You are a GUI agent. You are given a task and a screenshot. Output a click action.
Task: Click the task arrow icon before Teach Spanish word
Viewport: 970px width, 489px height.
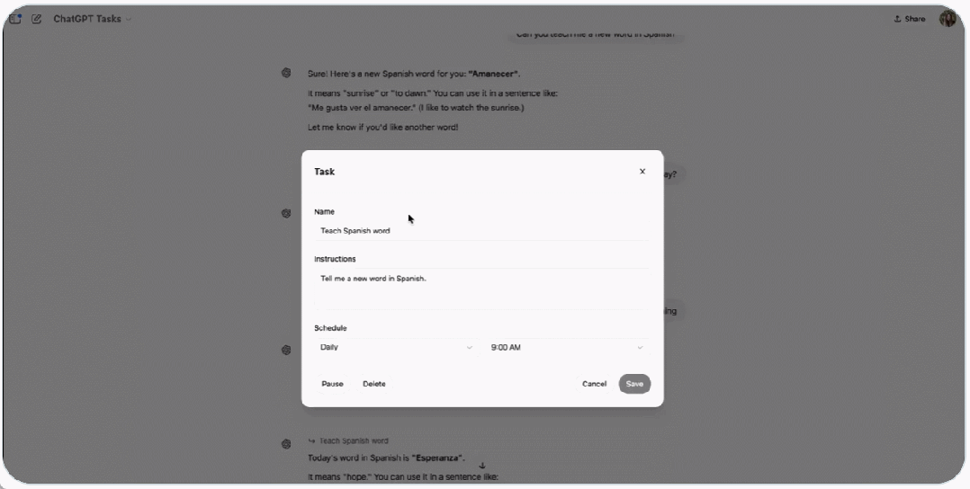[x=311, y=440]
